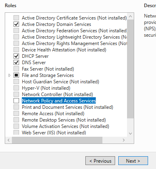Click the Active Directory Rights Management Services checkbox
The height and width of the screenshot is (169, 156).
[x=16, y=43]
